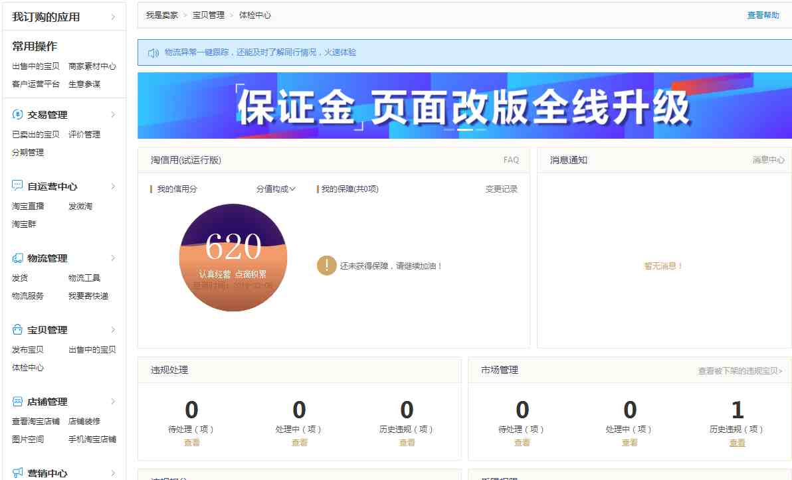
Task: Open 我要寄快递 in the sidebar
Action: [x=88, y=295]
